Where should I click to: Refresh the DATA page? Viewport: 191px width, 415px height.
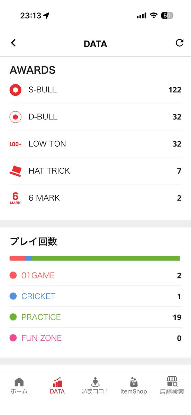coord(179,43)
